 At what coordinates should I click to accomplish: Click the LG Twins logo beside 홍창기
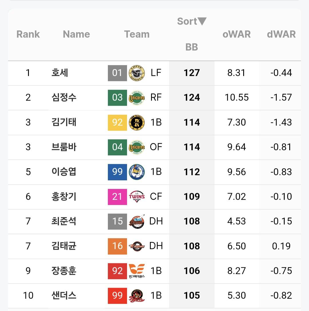coord(137,197)
